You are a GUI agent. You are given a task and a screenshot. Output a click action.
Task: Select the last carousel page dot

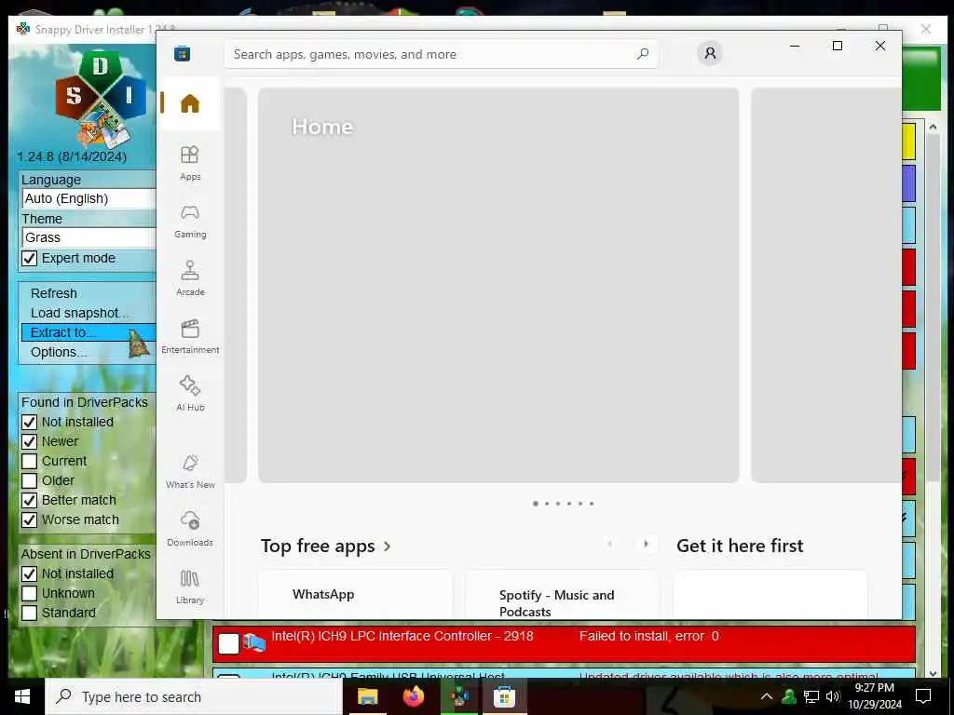pyautogui.click(x=592, y=504)
